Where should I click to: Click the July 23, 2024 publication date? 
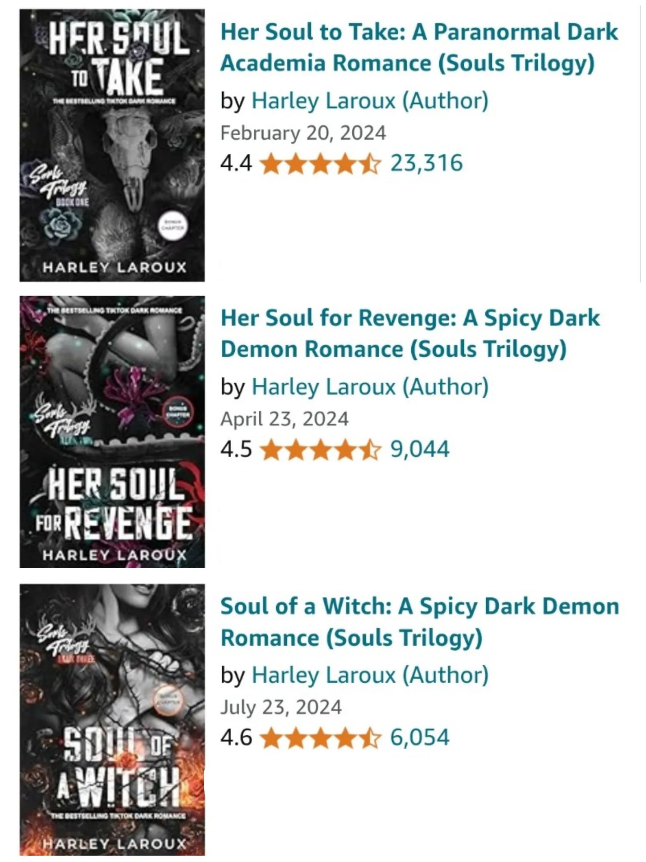click(x=281, y=707)
